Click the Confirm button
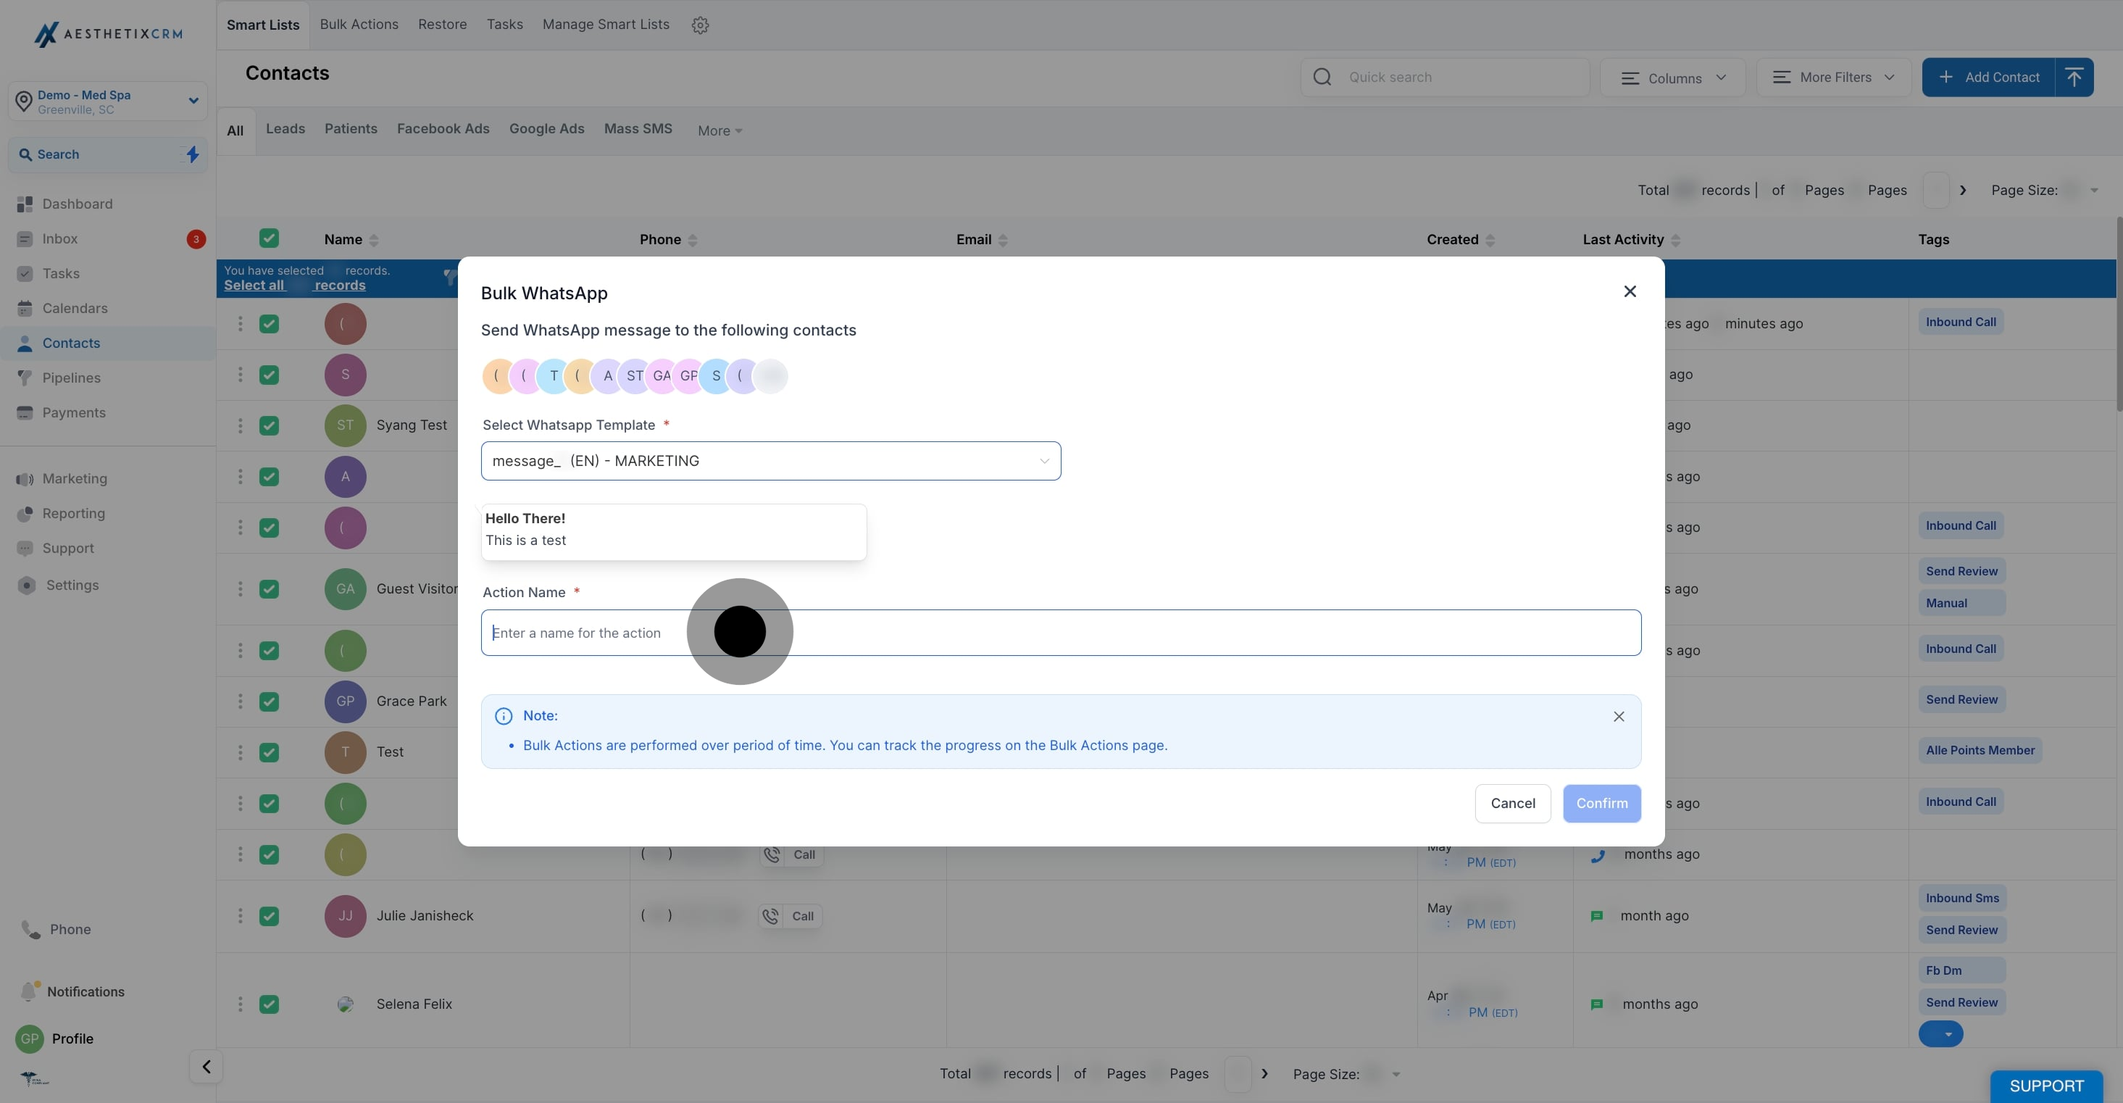This screenshot has height=1103, width=2123. click(x=1601, y=803)
